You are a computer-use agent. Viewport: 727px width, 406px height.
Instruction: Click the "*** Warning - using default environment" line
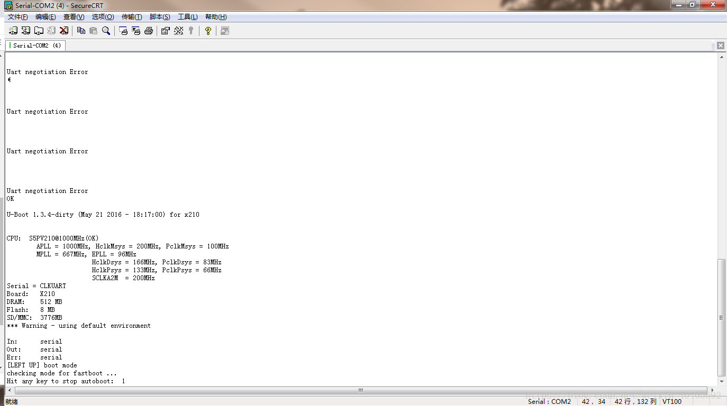pos(79,326)
